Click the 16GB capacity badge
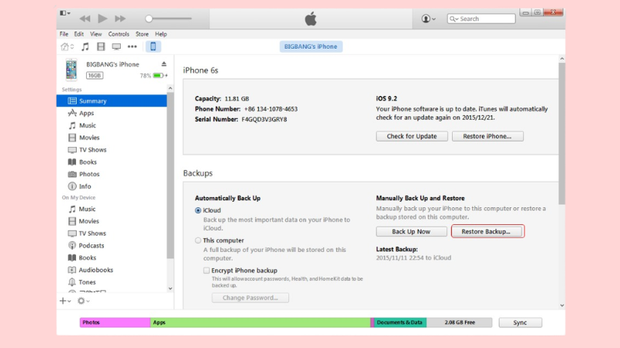The image size is (620, 348). click(x=95, y=75)
